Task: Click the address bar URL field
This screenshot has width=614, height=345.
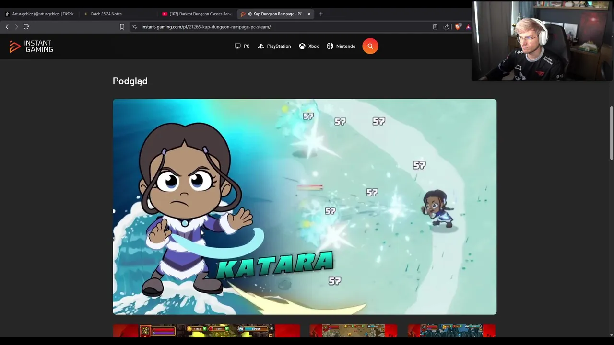Action: (283, 27)
